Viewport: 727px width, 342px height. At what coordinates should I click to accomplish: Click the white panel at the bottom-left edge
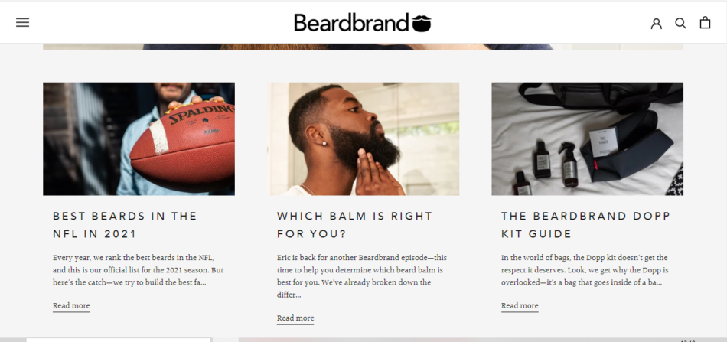pyautogui.click(x=119, y=339)
